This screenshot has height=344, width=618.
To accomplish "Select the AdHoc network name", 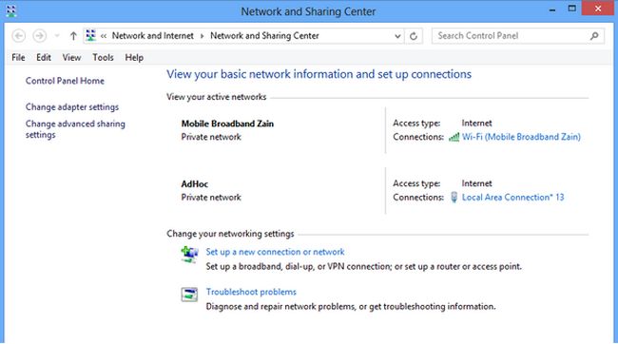I will pyautogui.click(x=195, y=184).
